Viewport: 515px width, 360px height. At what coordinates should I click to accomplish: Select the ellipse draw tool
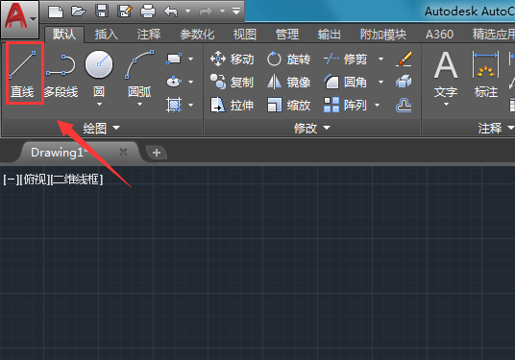[174, 82]
